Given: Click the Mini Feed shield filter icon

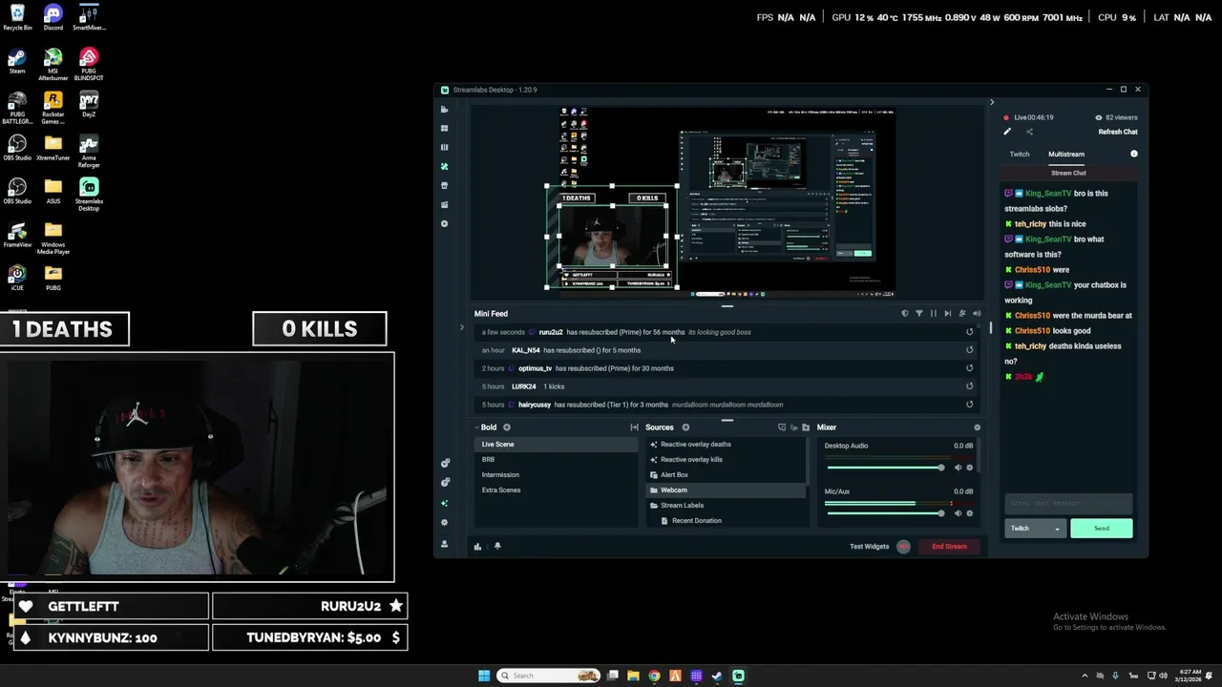Looking at the screenshot, I should tap(905, 313).
